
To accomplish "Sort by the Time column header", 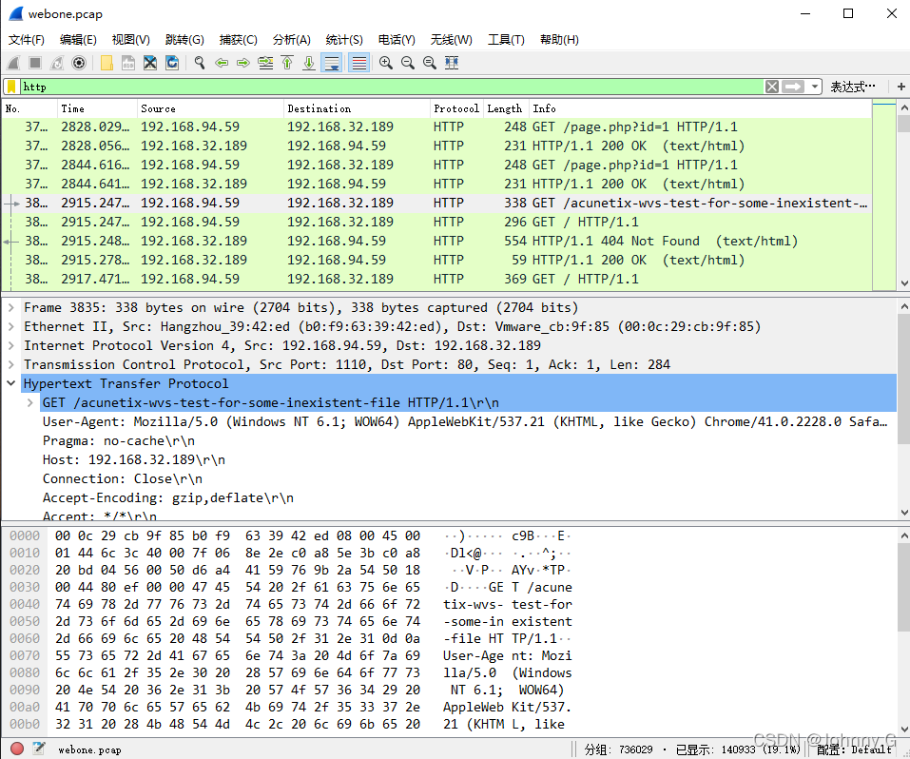I will tap(97, 108).
